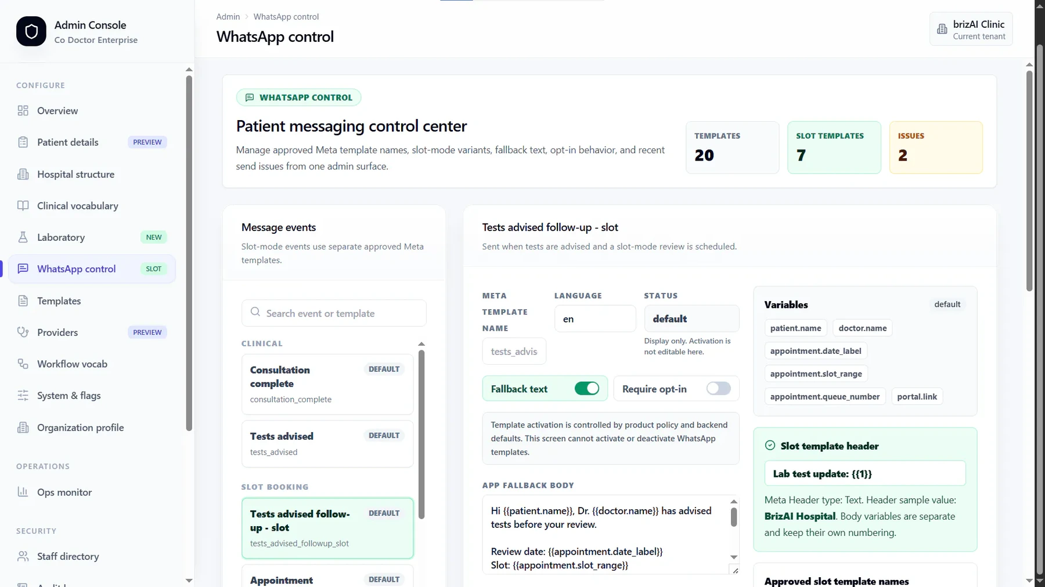The height and width of the screenshot is (587, 1045).
Task: Click the Admin Console shield logo
Action: click(31, 31)
